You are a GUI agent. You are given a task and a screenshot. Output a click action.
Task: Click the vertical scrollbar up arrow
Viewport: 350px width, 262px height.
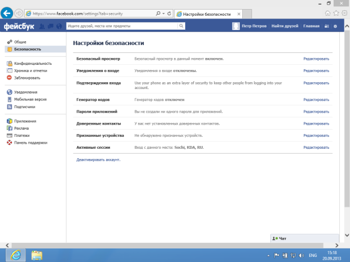[x=347, y=26]
